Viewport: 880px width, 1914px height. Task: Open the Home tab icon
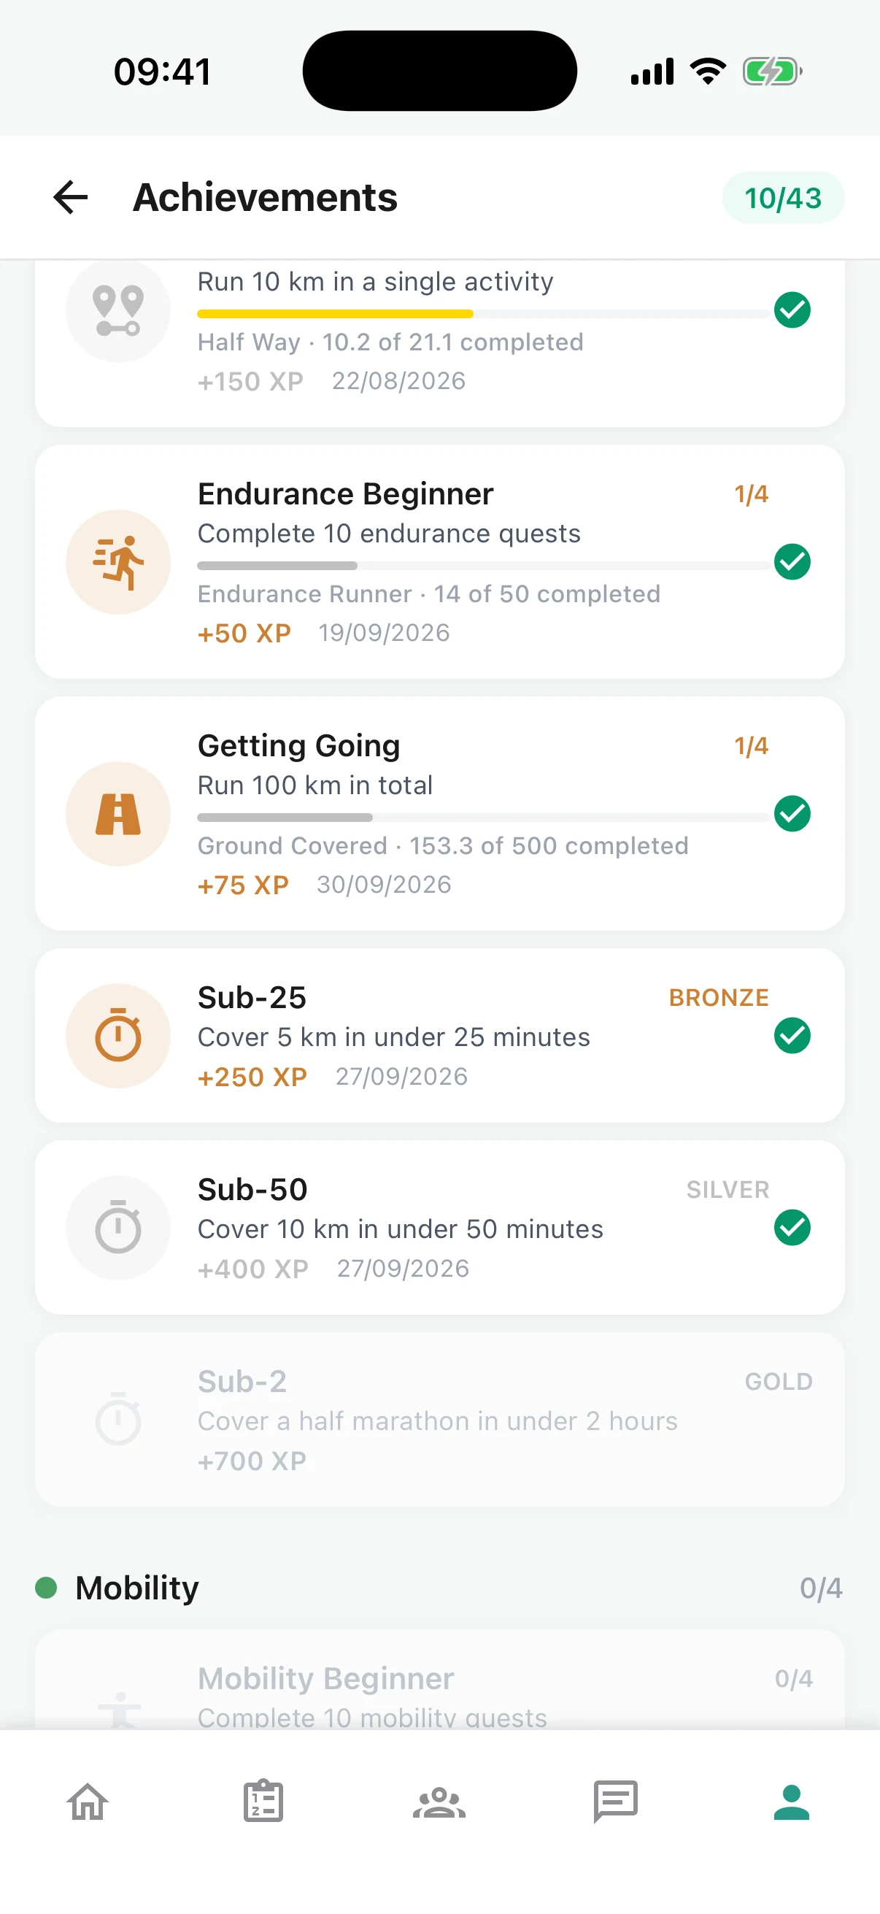coord(88,1802)
